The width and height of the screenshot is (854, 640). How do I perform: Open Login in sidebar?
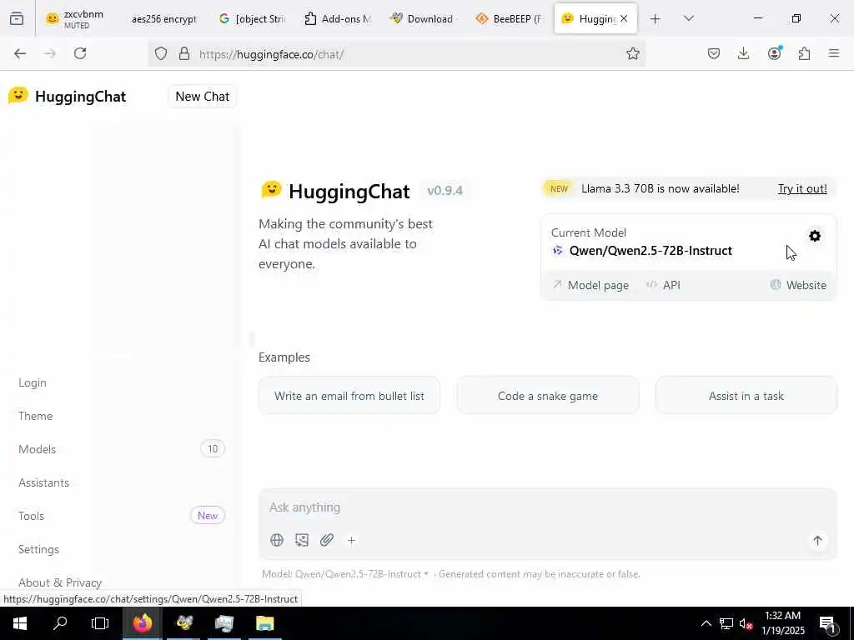coord(33,382)
